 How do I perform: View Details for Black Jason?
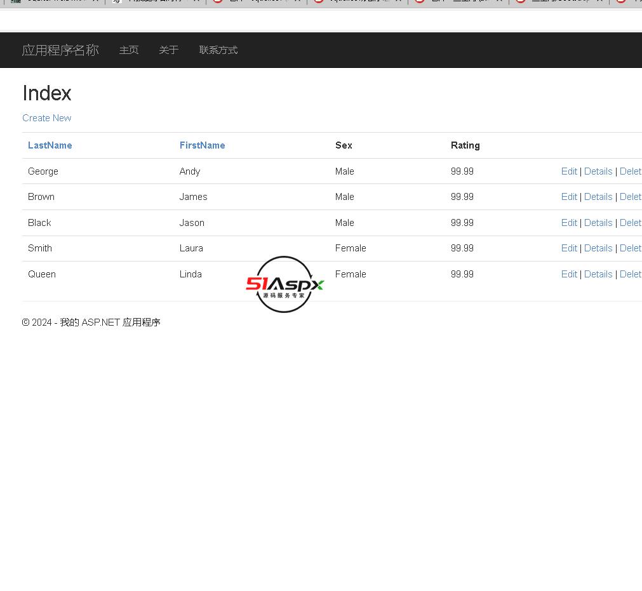598,223
